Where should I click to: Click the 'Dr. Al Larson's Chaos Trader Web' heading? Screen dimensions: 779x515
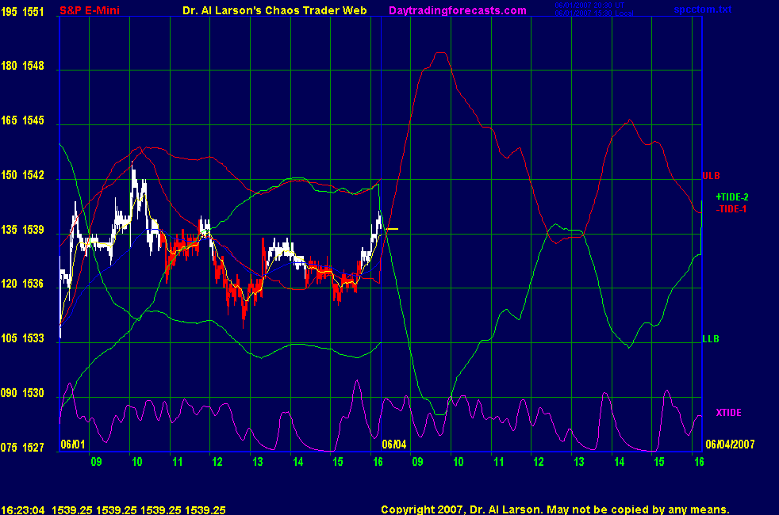pos(274,10)
